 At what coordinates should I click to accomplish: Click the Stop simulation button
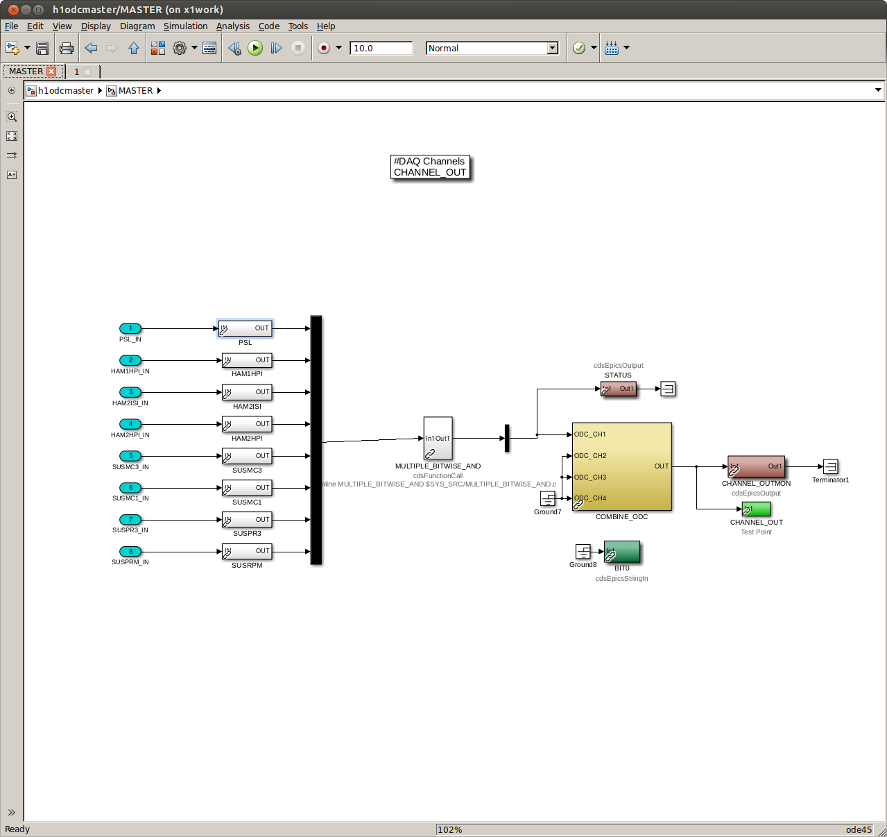[298, 48]
